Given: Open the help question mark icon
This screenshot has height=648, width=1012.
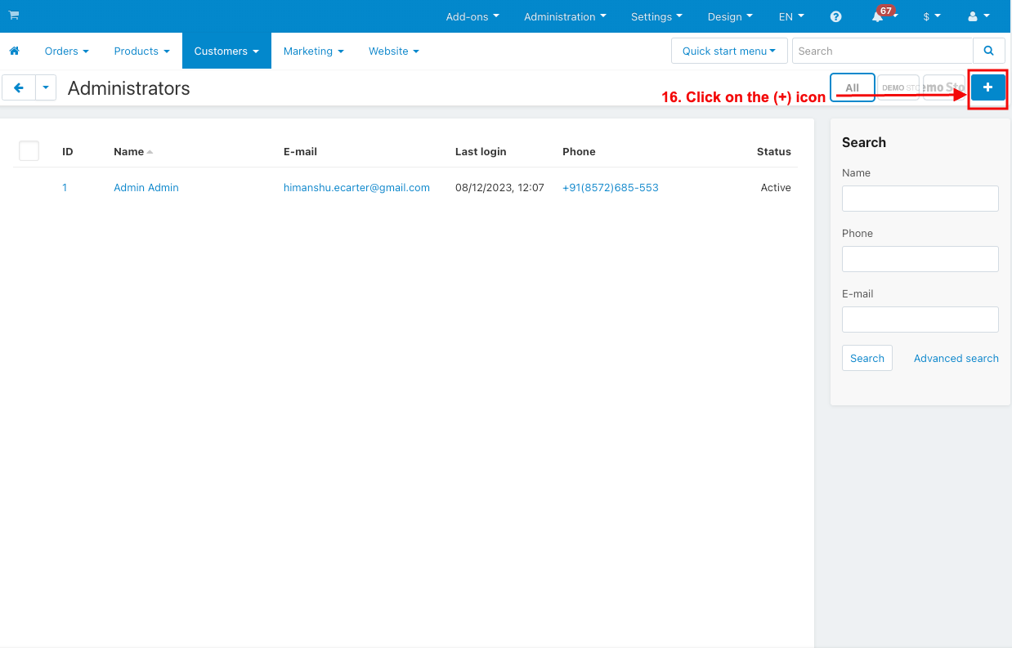Looking at the screenshot, I should 835,16.
